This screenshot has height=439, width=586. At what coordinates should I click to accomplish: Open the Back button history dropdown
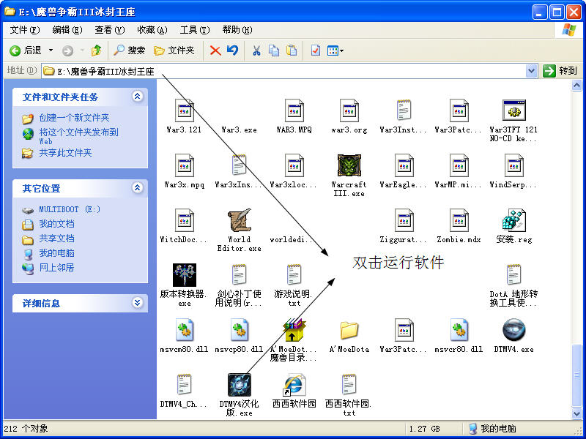(51, 50)
